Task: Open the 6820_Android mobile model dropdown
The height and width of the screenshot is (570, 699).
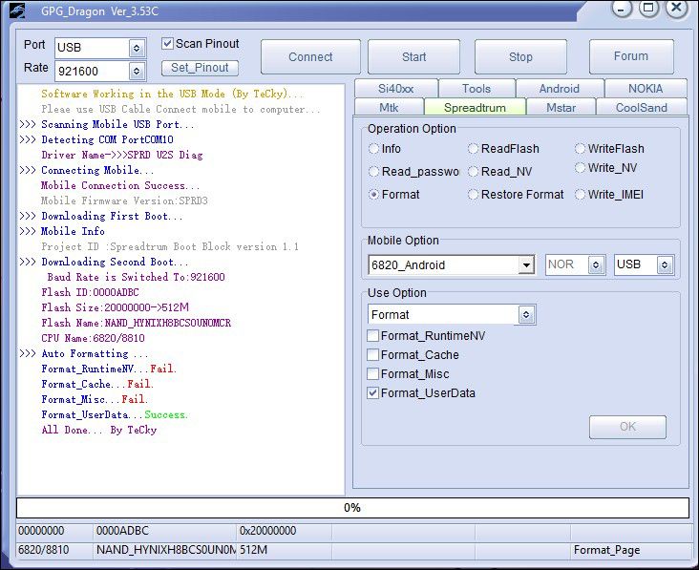Action: coord(526,265)
